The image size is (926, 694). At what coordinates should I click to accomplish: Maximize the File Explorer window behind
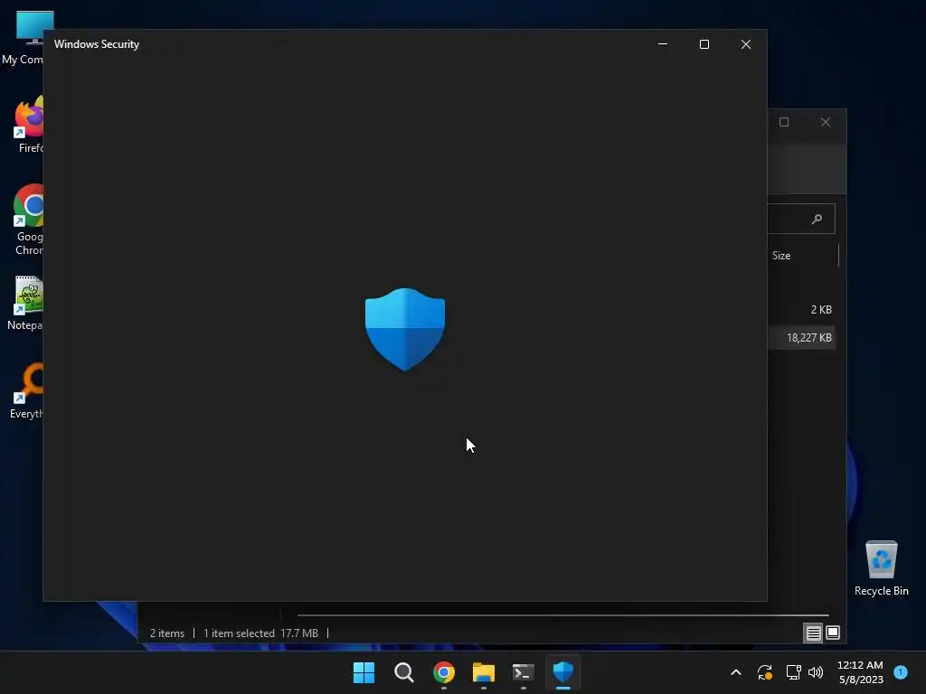pyautogui.click(x=784, y=122)
